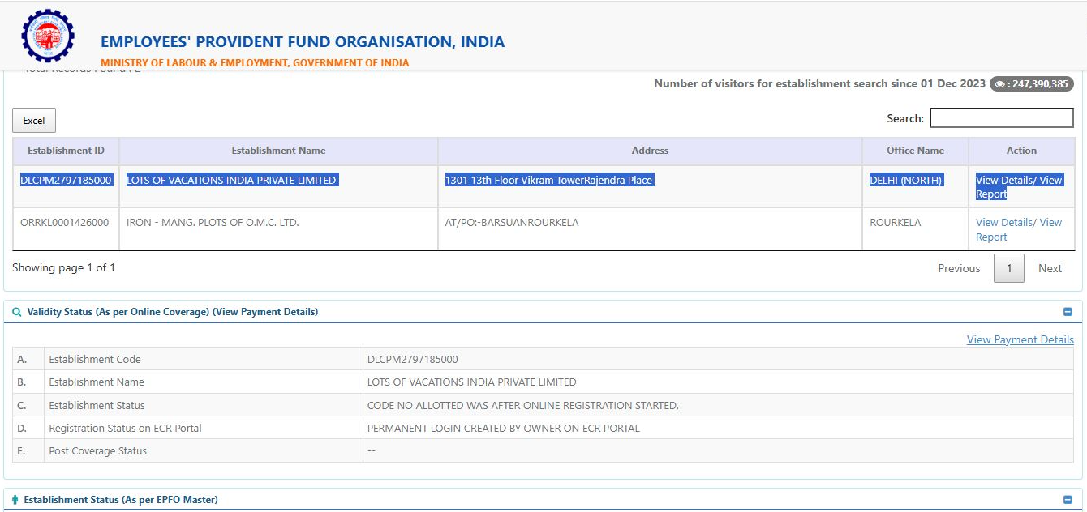Select page 1 in pagination

point(1009,268)
